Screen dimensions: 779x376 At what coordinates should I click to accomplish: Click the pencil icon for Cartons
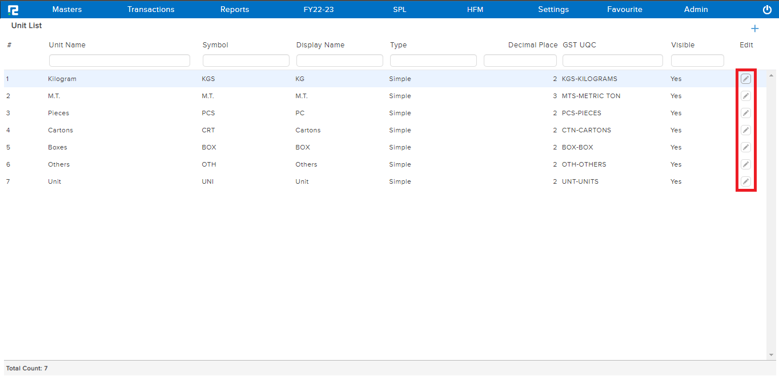pyautogui.click(x=745, y=130)
